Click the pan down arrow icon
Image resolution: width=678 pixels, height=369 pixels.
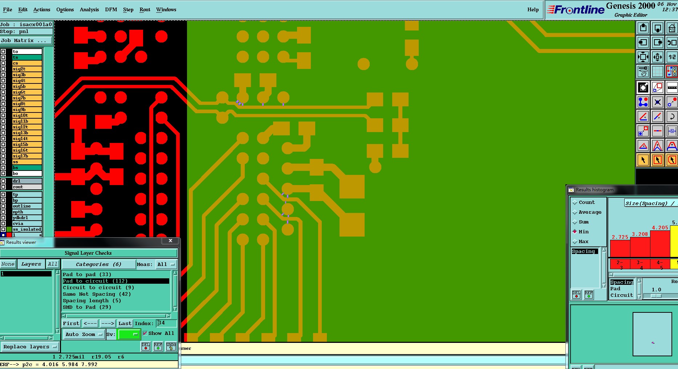point(658,28)
